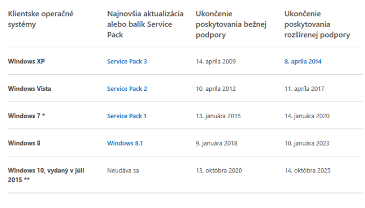The width and height of the screenshot is (365, 208).
Task: Select the date 13. januára 2015
Action: [x=218, y=116]
